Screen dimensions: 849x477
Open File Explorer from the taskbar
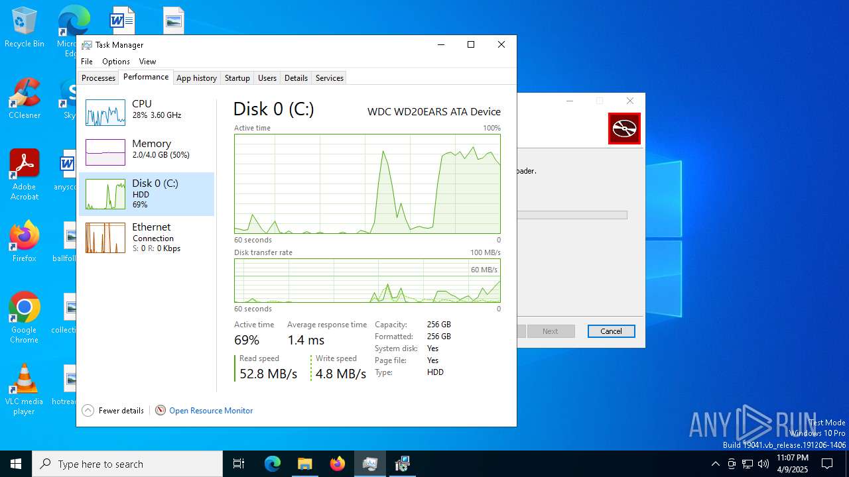pyautogui.click(x=305, y=464)
